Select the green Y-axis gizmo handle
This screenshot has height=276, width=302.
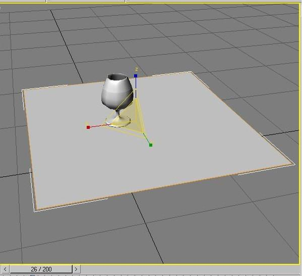tap(151, 145)
